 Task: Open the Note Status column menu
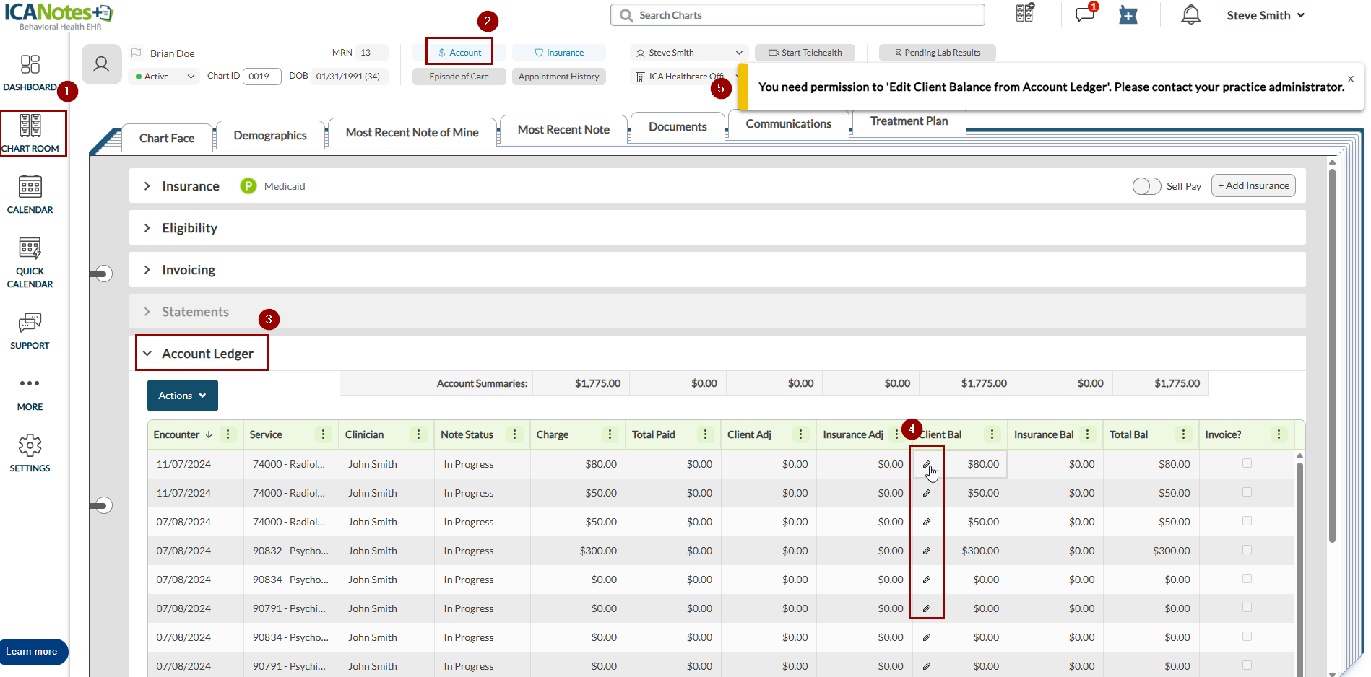click(x=515, y=434)
